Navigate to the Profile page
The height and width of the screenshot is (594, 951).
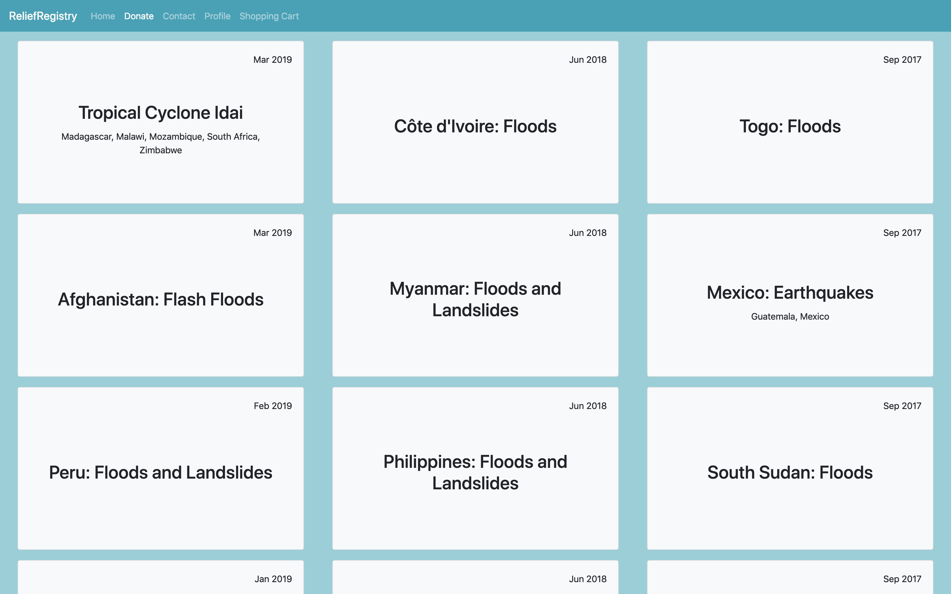coord(217,16)
